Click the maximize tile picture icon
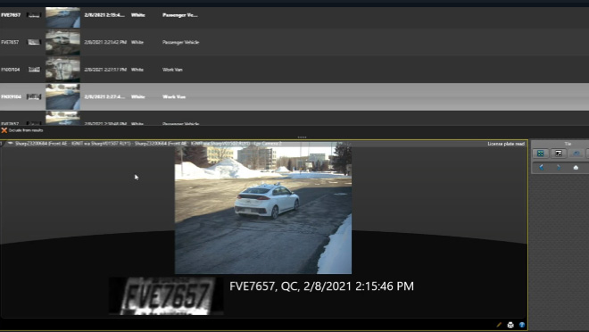Screen dimensions: 589x332 (x=559, y=154)
